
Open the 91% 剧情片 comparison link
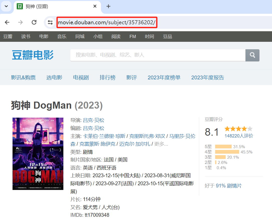coord(229,186)
